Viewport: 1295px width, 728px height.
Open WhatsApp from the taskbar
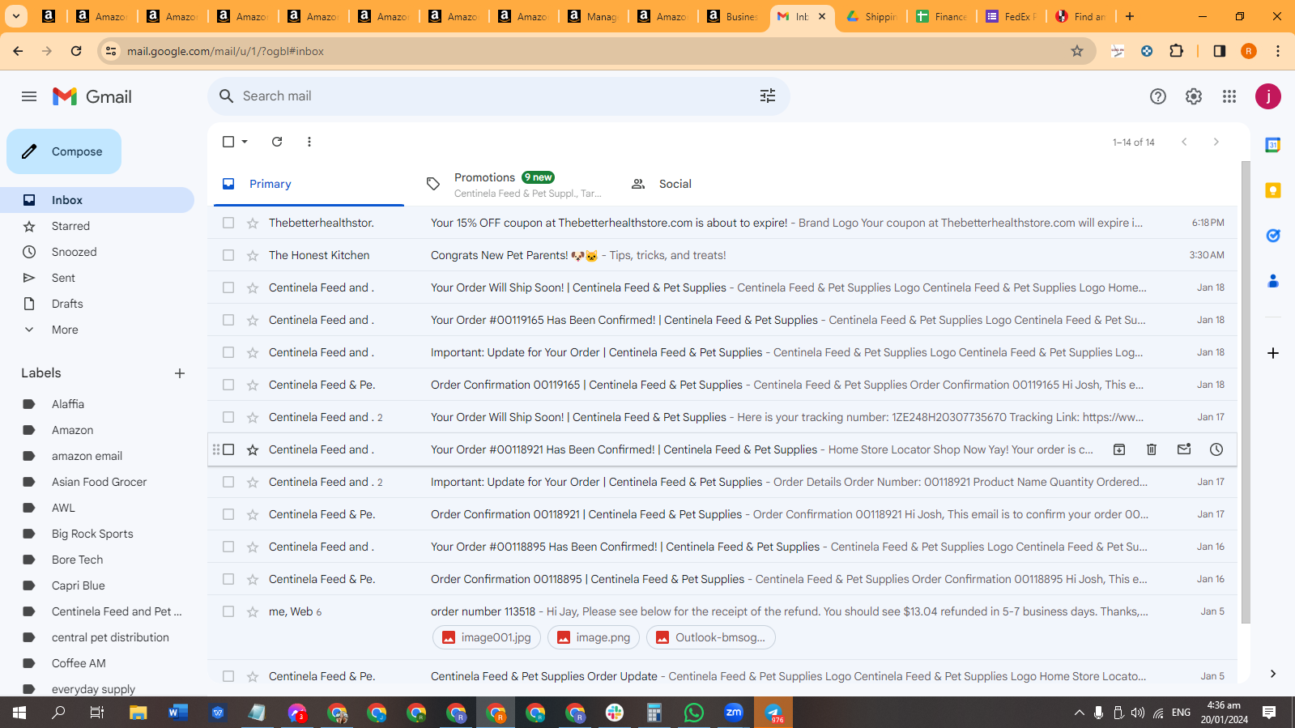(694, 713)
